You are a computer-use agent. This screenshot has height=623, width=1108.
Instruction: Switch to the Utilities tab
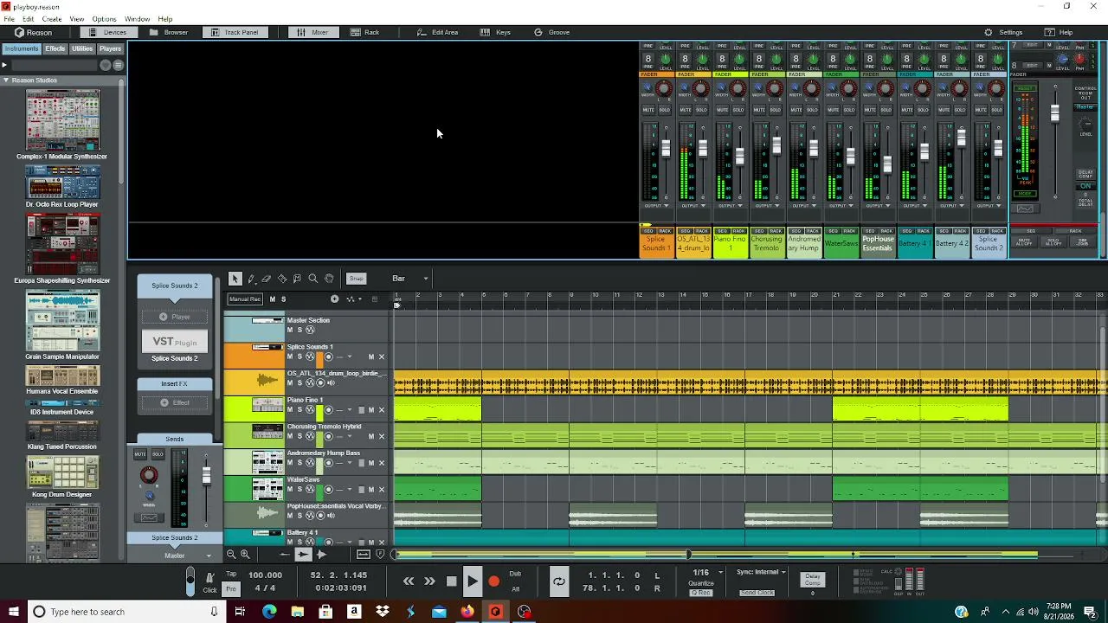coord(82,49)
